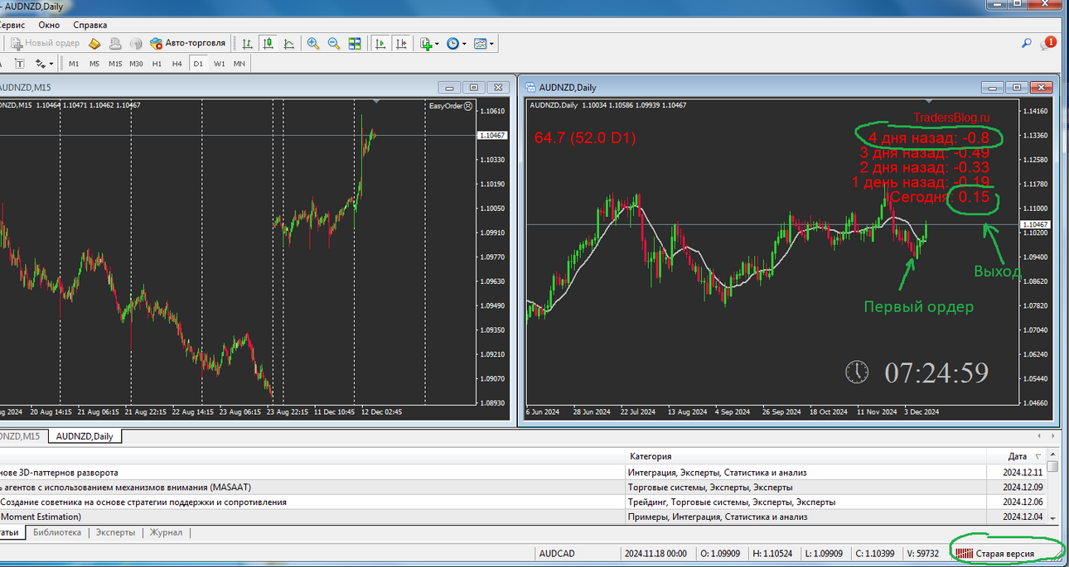Viewport: 1069px width, 567px height.
Task: Zoom in on the chart
Action: pyautogui.click(x=313, y=43)
